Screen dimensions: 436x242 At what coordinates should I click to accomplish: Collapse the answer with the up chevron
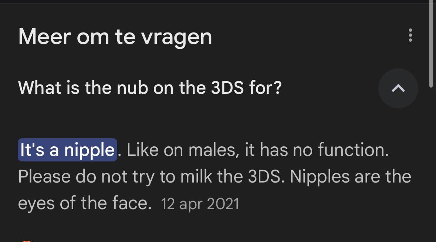[398, 88]
